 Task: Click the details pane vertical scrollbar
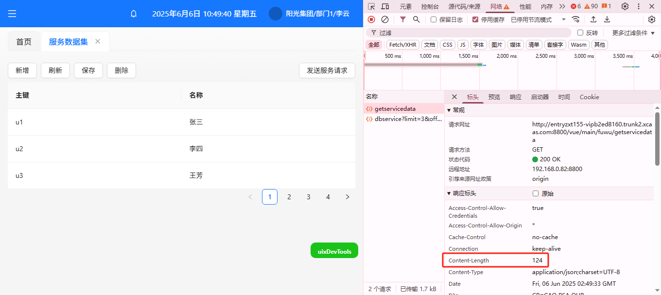657,139
